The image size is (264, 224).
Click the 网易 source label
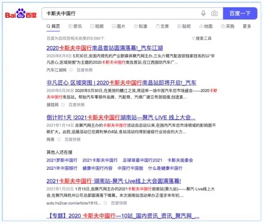(x=51, y=140)
